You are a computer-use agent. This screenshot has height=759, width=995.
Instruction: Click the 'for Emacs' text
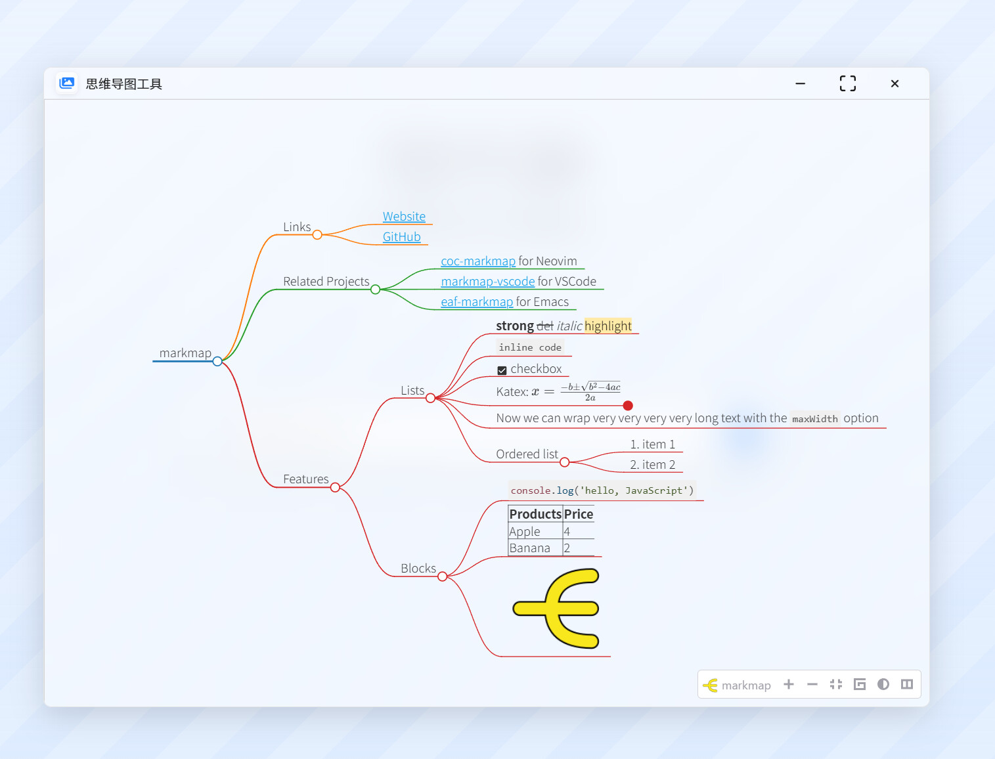[542, 302]
